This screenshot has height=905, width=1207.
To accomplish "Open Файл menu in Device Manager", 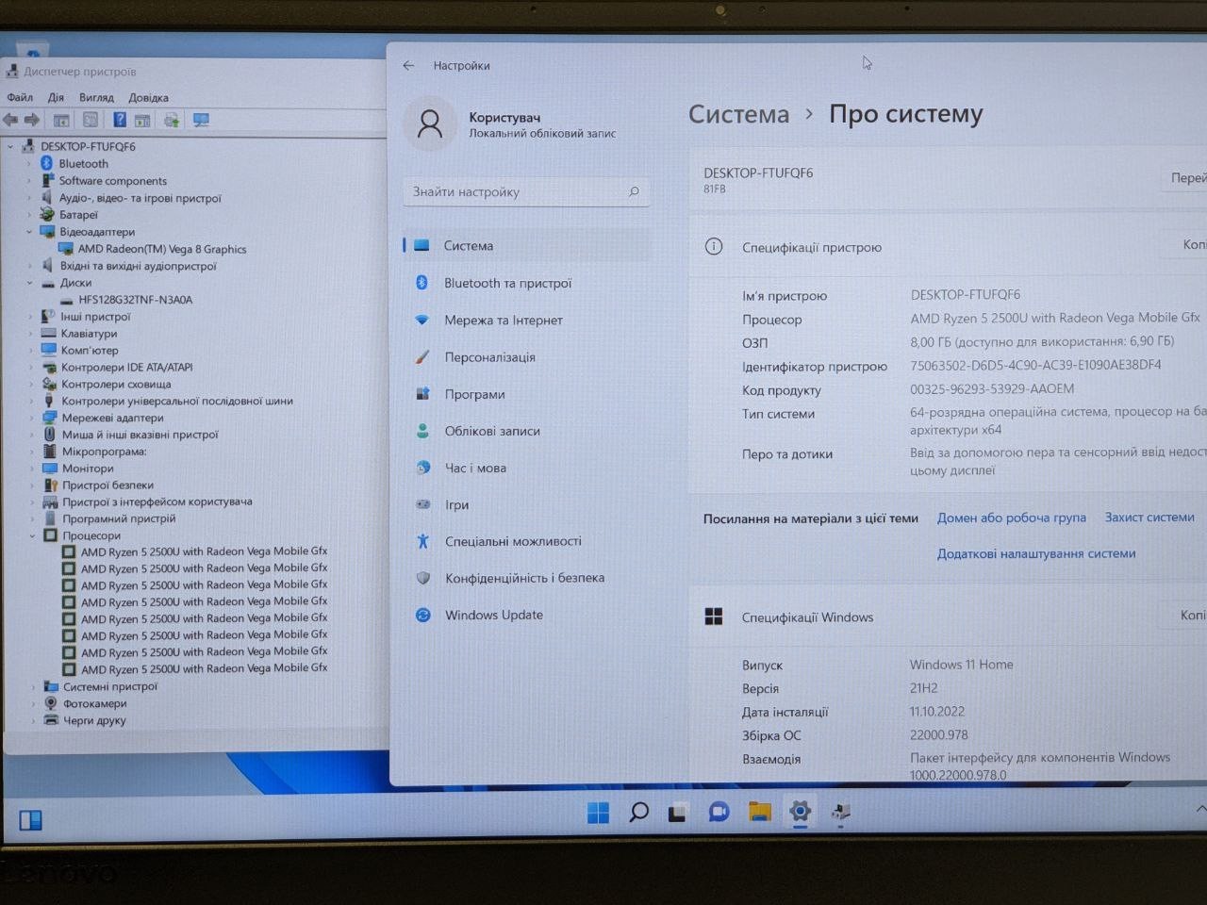I will click(x=20, y=97).
